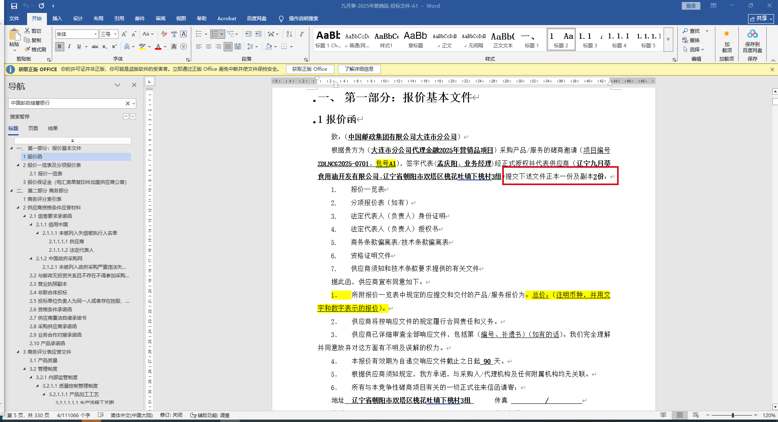Image resolution: width=778 pixels, height=422 pixels.
Task: Click the Paste clipboard icon
Action: (x=14, y=35)
